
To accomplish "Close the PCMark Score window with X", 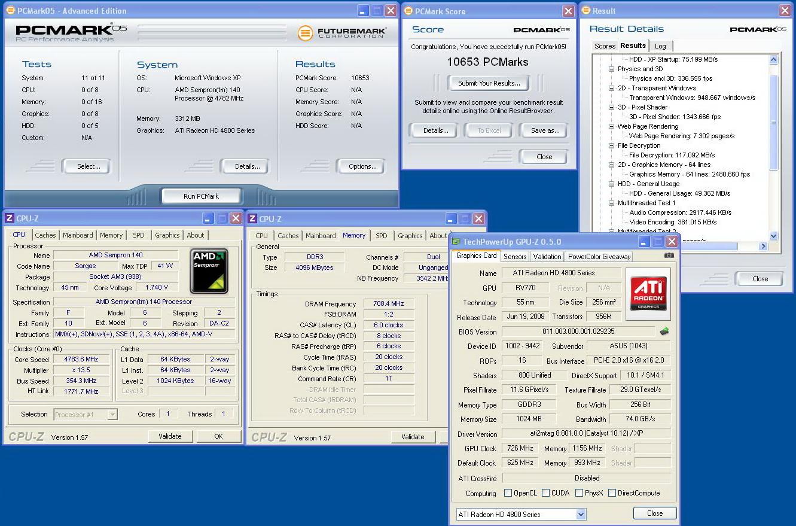I will 568,11.
